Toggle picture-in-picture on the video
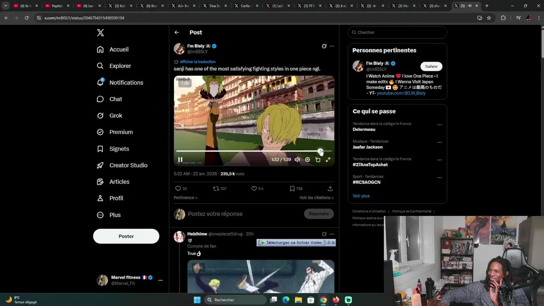 (x=318, y=160)
